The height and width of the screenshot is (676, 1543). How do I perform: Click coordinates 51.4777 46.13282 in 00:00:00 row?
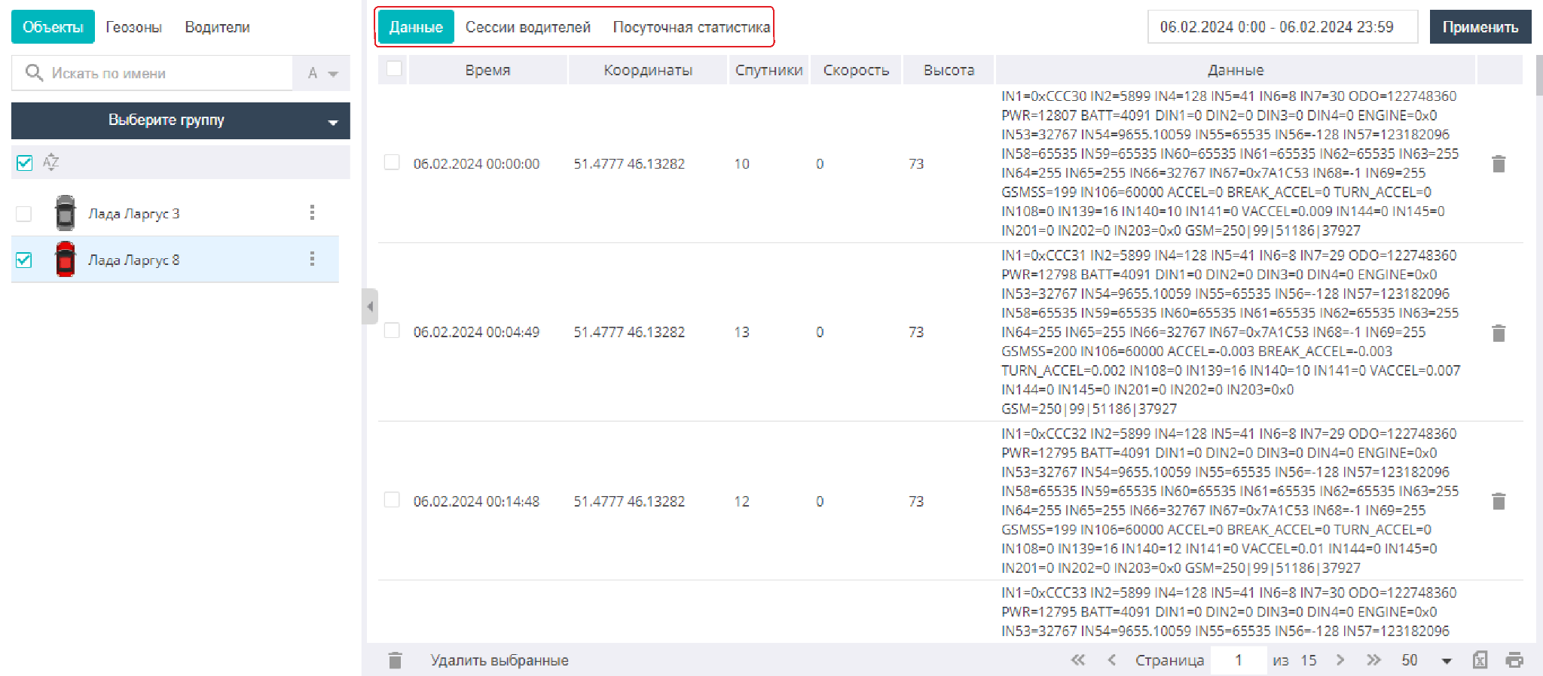pos(629,164)
